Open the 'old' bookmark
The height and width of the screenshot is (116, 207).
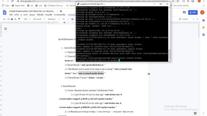30,5
